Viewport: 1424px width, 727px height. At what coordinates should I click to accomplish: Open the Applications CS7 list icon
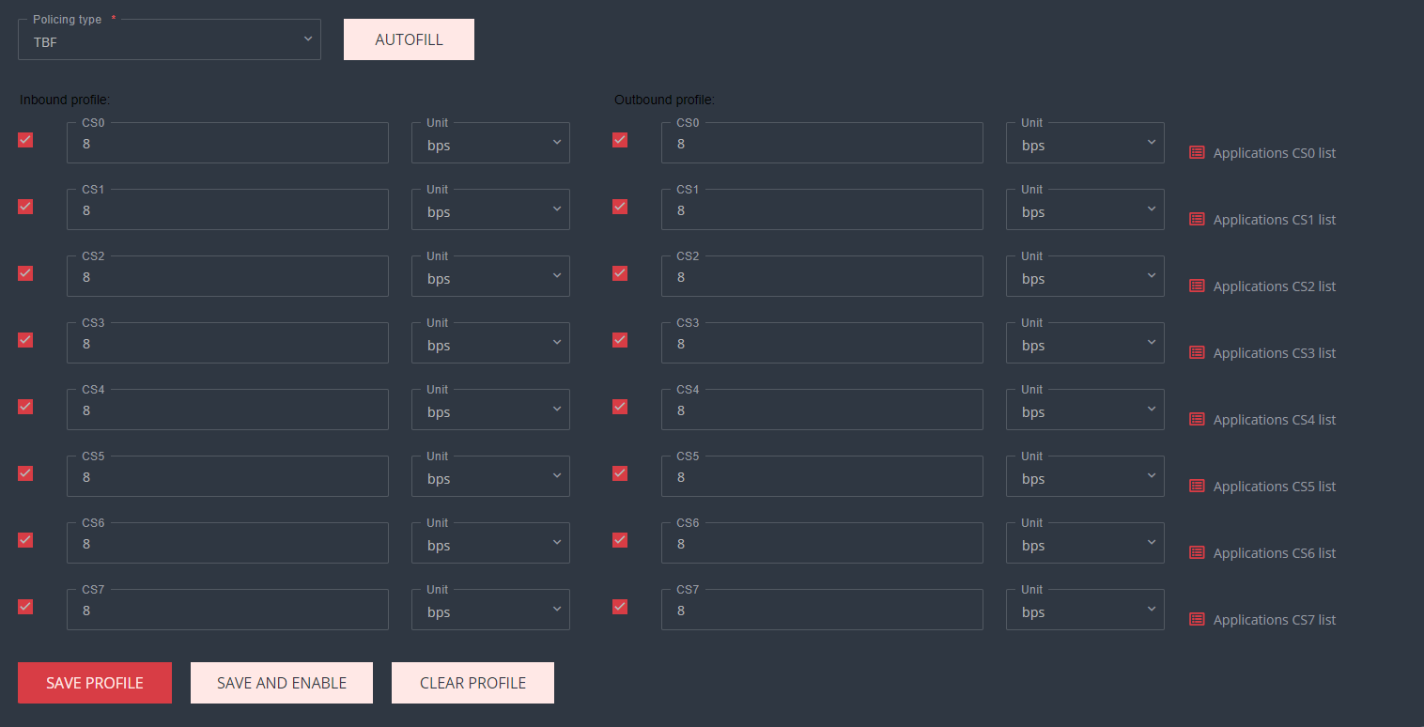(x=1197, y=619)
